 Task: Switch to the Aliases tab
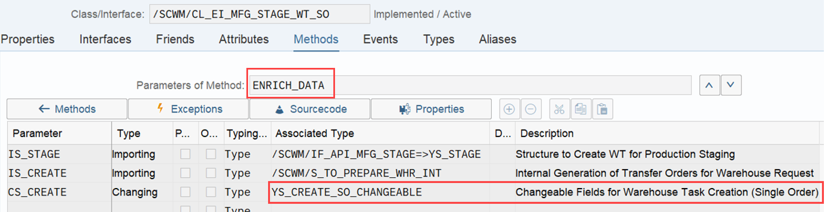(x=498, y=40)
